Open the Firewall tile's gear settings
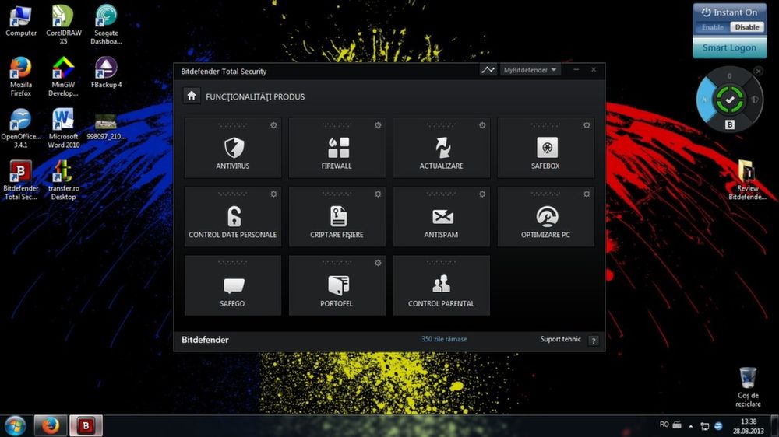Screen dimensions: 779x437 pos(378,125)
